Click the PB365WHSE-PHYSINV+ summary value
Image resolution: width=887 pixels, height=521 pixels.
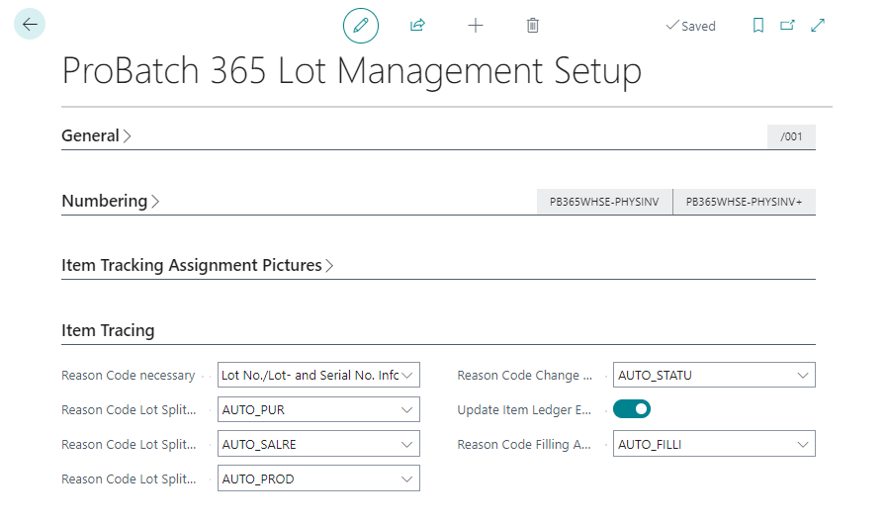pos(745,202)
